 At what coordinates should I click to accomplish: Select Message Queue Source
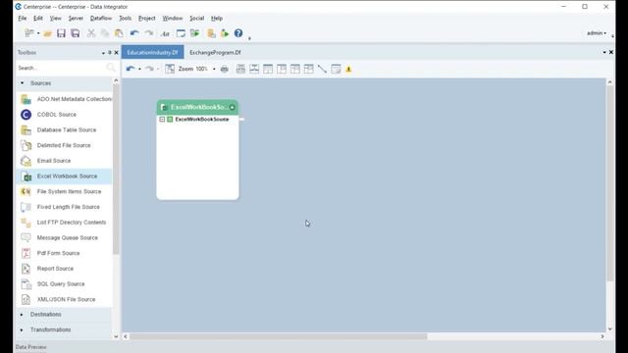tap(65, 237)
